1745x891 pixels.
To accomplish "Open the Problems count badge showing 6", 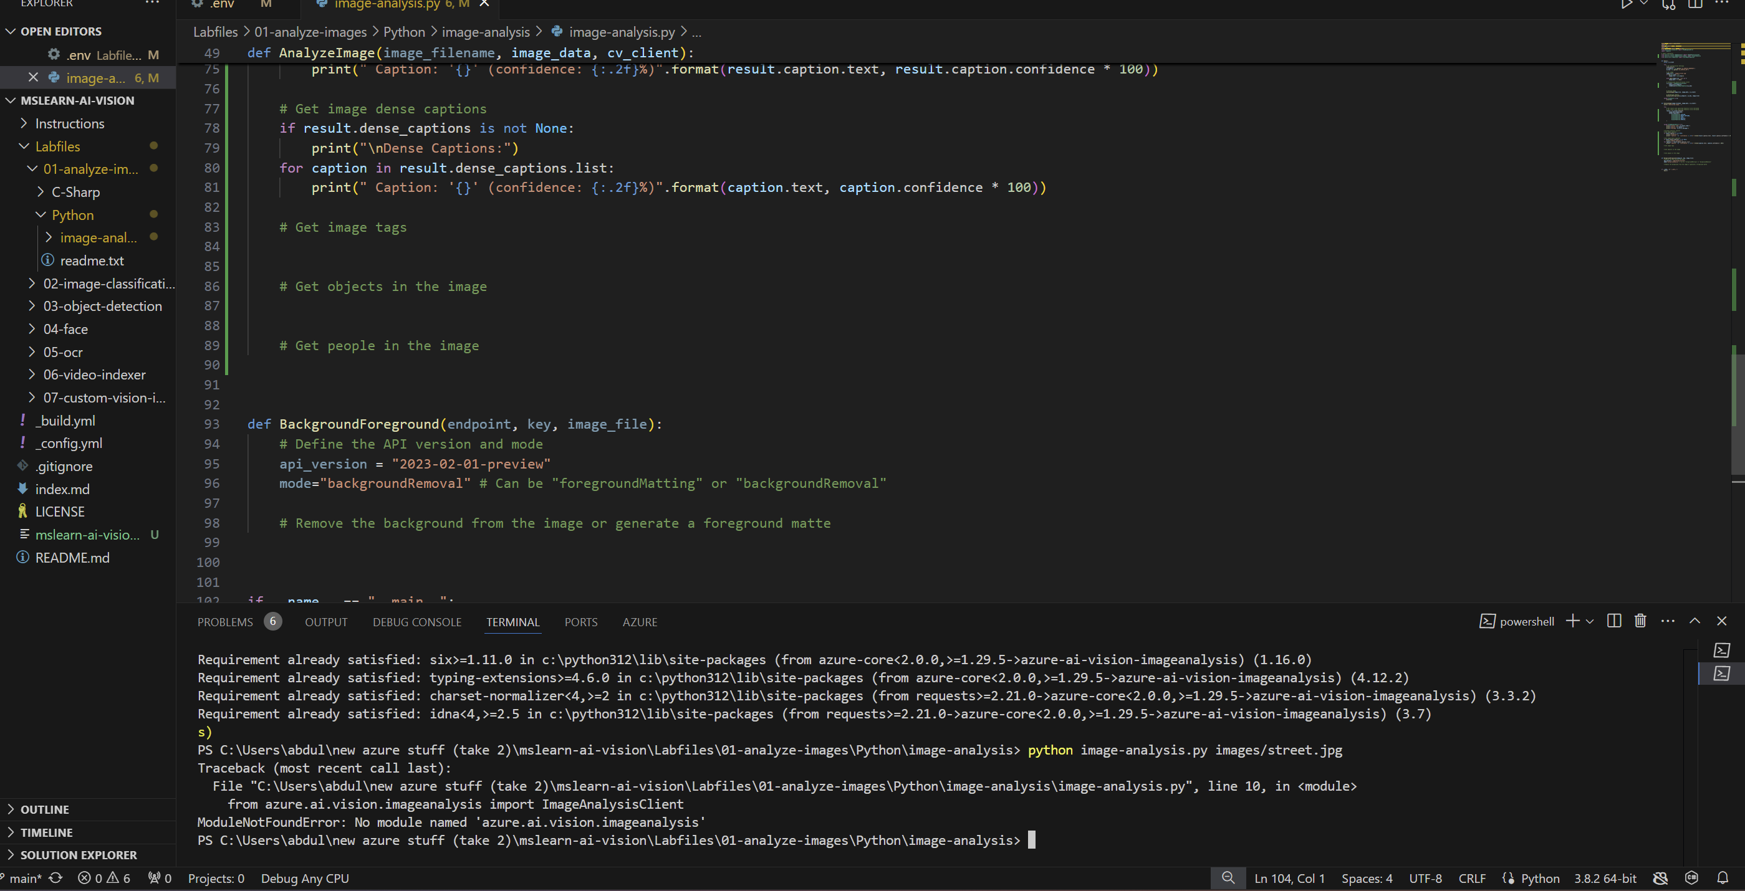I will tap(273, 621).
